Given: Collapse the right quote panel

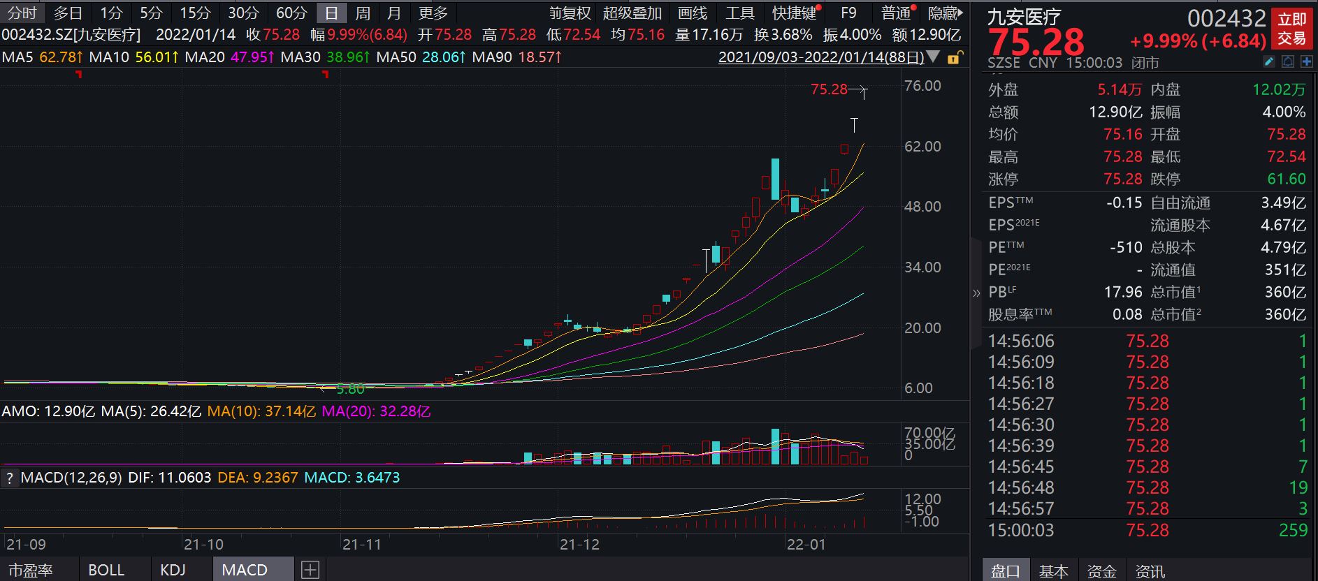Looking at the screenshot, I should (x=976, y=293).
